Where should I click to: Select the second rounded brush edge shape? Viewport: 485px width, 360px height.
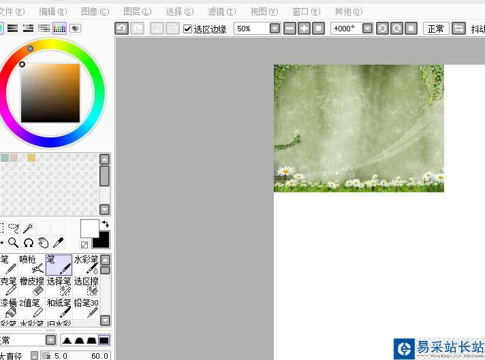(79, 340)
